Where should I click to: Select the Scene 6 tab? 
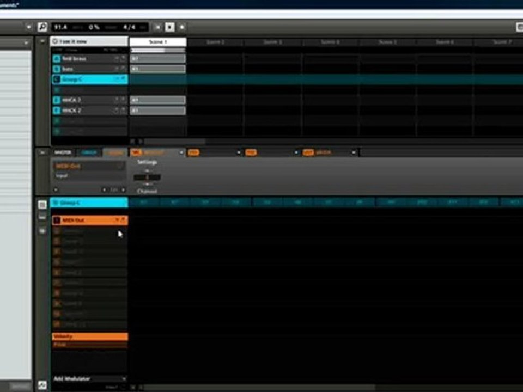point(445,42)
